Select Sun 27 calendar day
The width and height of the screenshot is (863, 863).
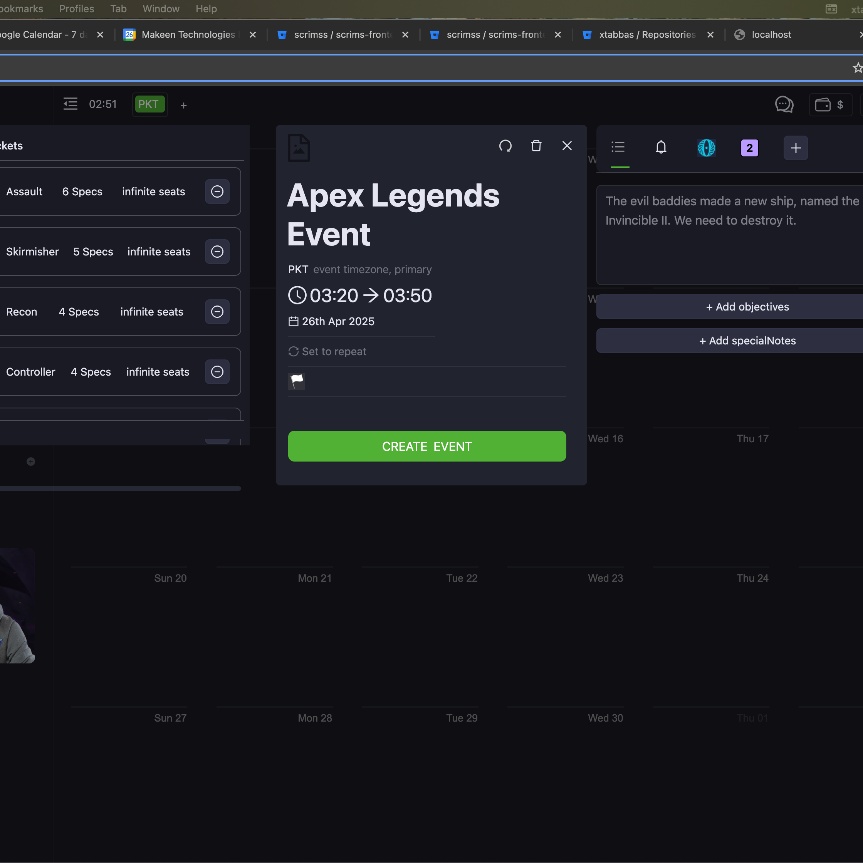pyautogui.click(x=170, y=718)
